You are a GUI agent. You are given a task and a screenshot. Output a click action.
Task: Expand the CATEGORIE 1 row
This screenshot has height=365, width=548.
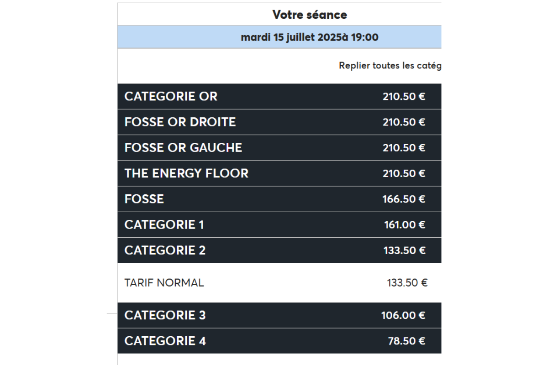pos(279,224)
